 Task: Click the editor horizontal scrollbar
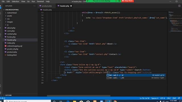[x=78, y=96]
